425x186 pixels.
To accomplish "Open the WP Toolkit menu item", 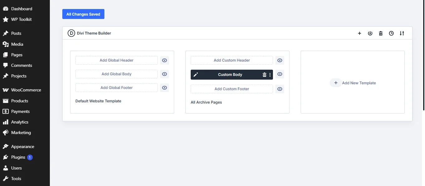I will pyautogui.click(x=25, y=19).
